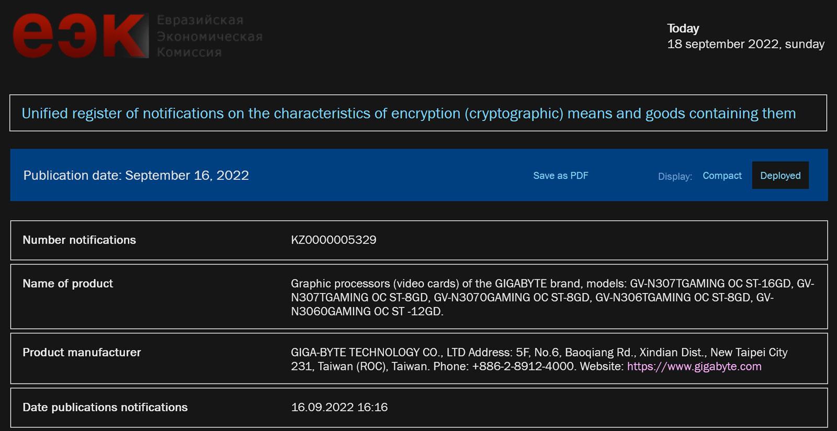This screenshot has width=837, height=431.
Task: Click the 18 september 2022, sunday date
Action: [745, 44]
